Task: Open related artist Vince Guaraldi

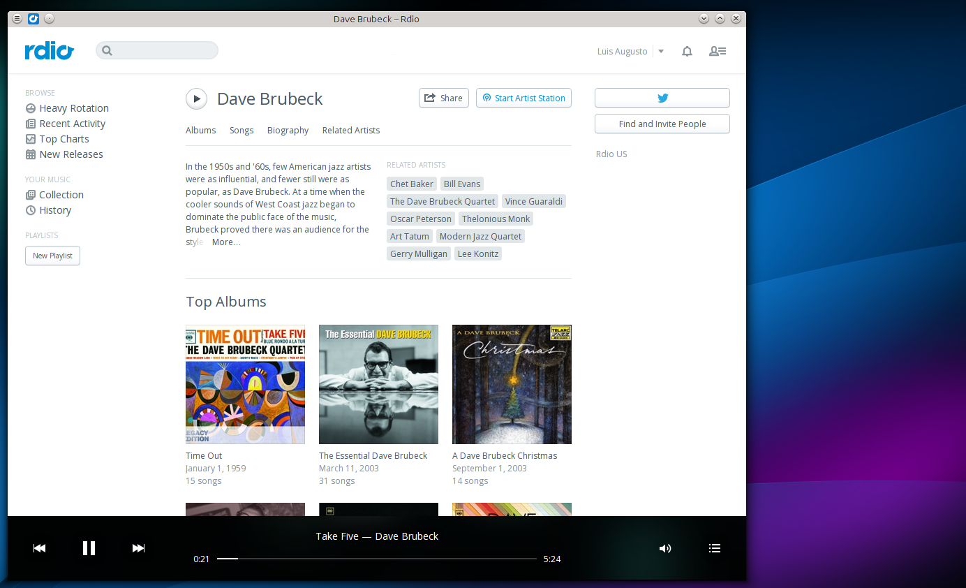Action: (534, 201)
